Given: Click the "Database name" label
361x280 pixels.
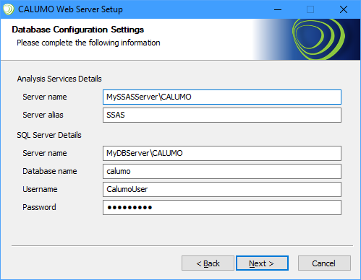Looking at the screenshot, I should click(x=50, y=171).
